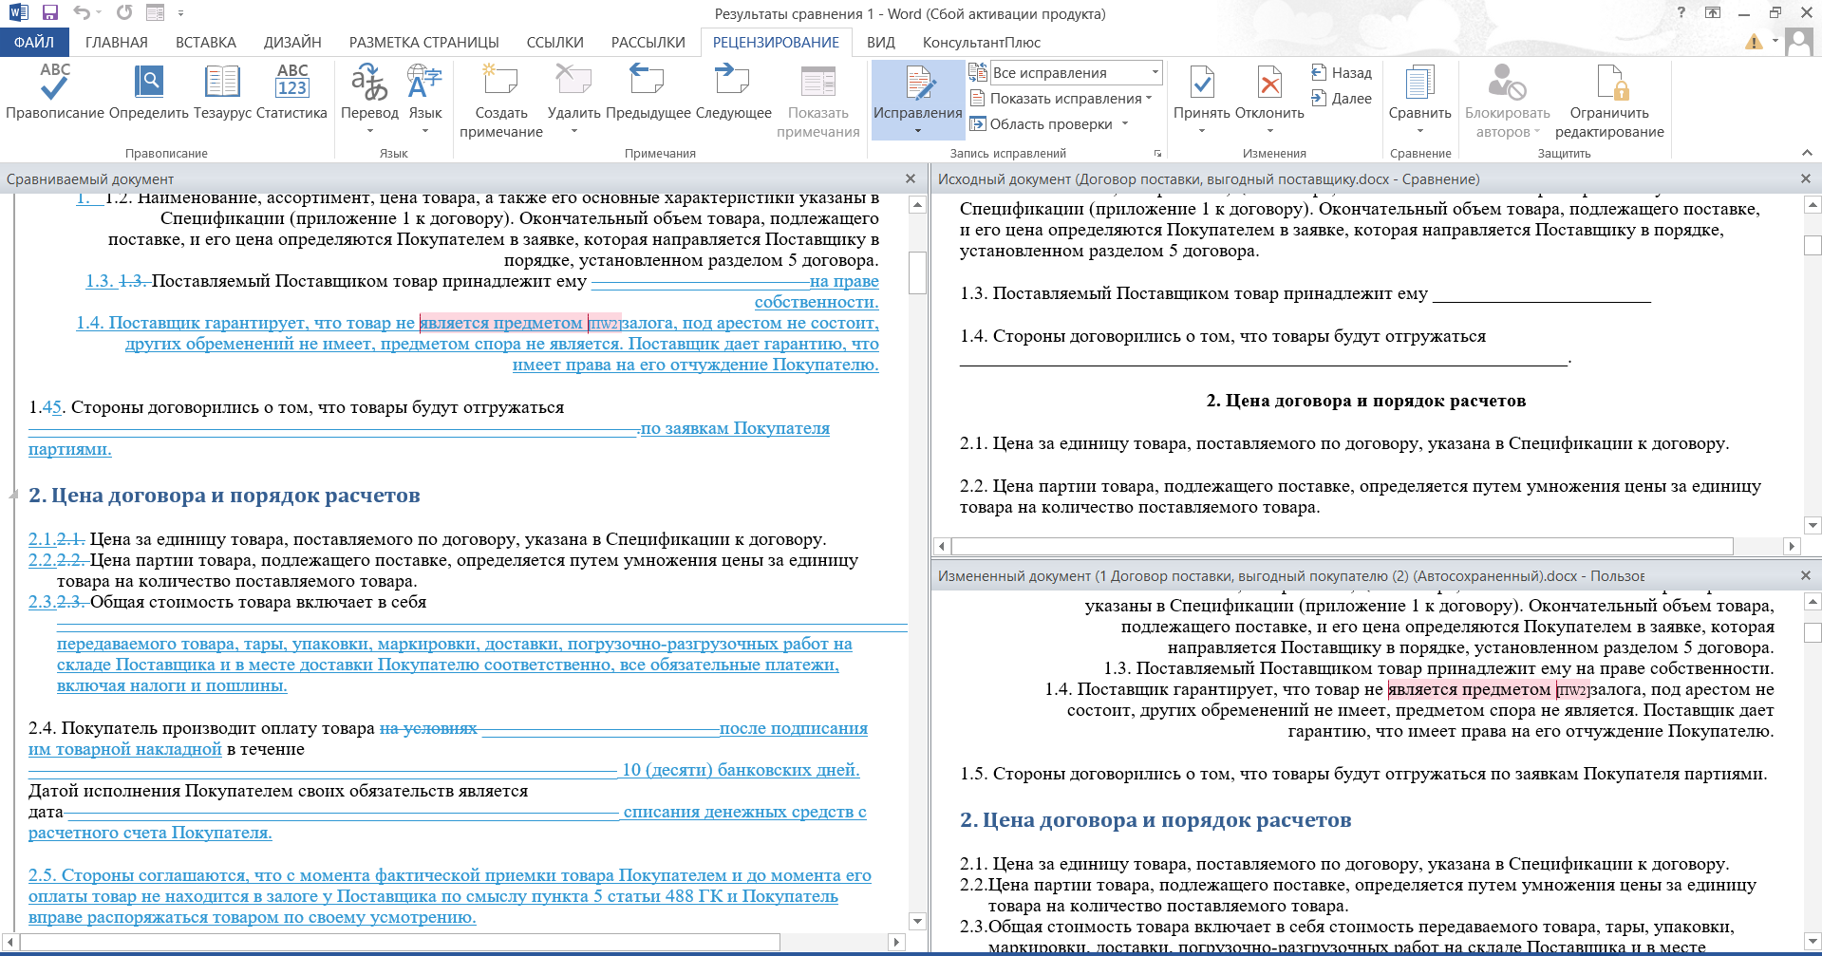Viewport: 1822px width, 956px height.
Task: Run the Правописание spelling check
Action: tap(55, 93)
